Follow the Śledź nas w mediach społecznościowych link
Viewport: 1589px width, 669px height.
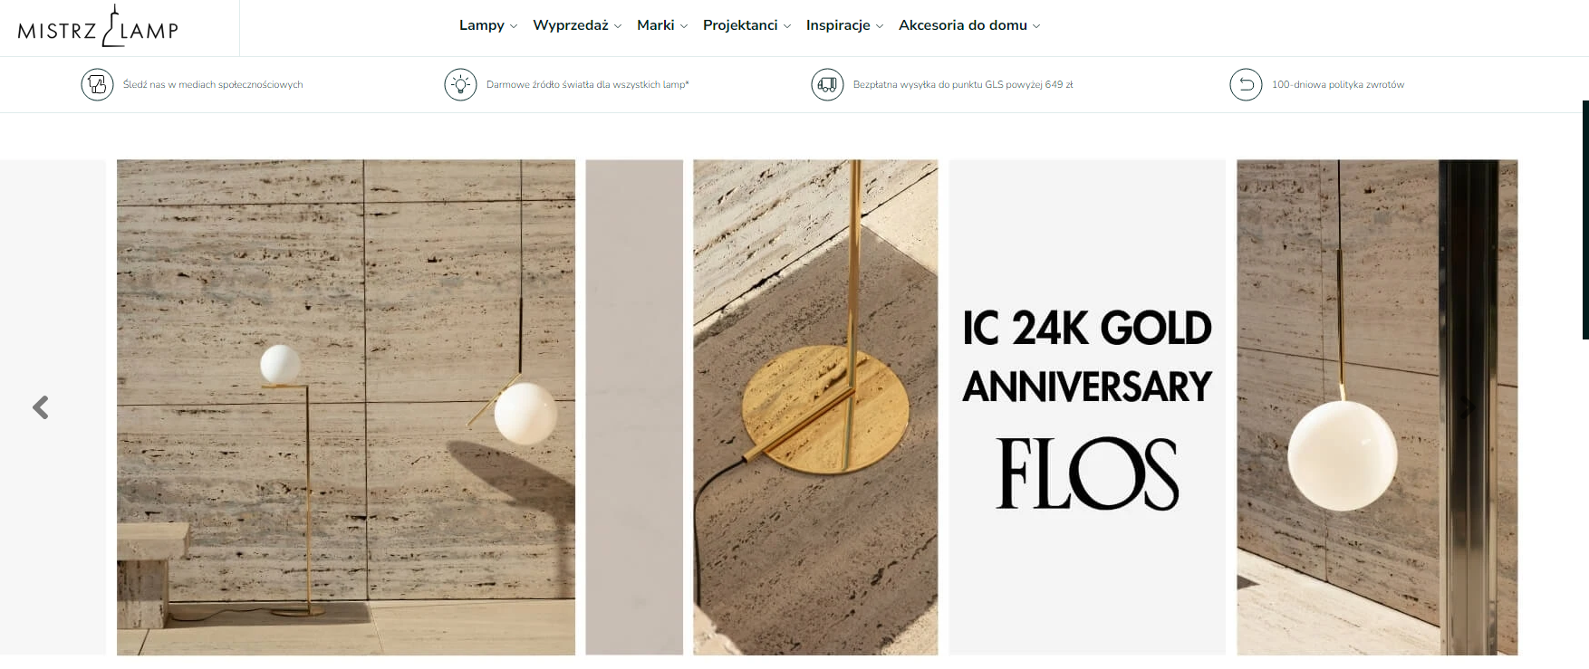pyautogui.click(x=213, y=84)
